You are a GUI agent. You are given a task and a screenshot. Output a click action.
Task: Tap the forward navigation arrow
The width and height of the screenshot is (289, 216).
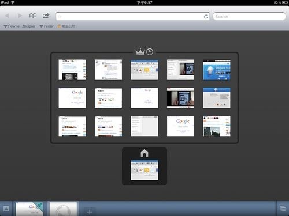tap(20, 16)
